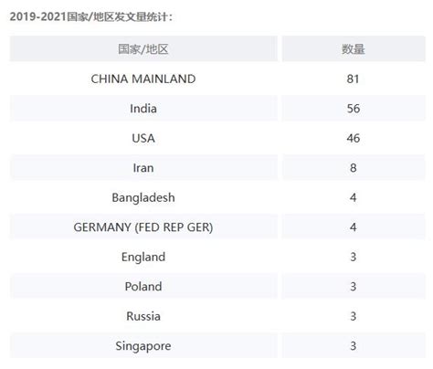Select the count 3 beside Singapore

[x=354, y=346]
